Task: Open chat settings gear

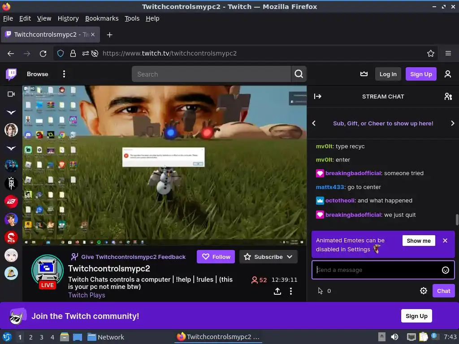Action: tap(423, 291)
